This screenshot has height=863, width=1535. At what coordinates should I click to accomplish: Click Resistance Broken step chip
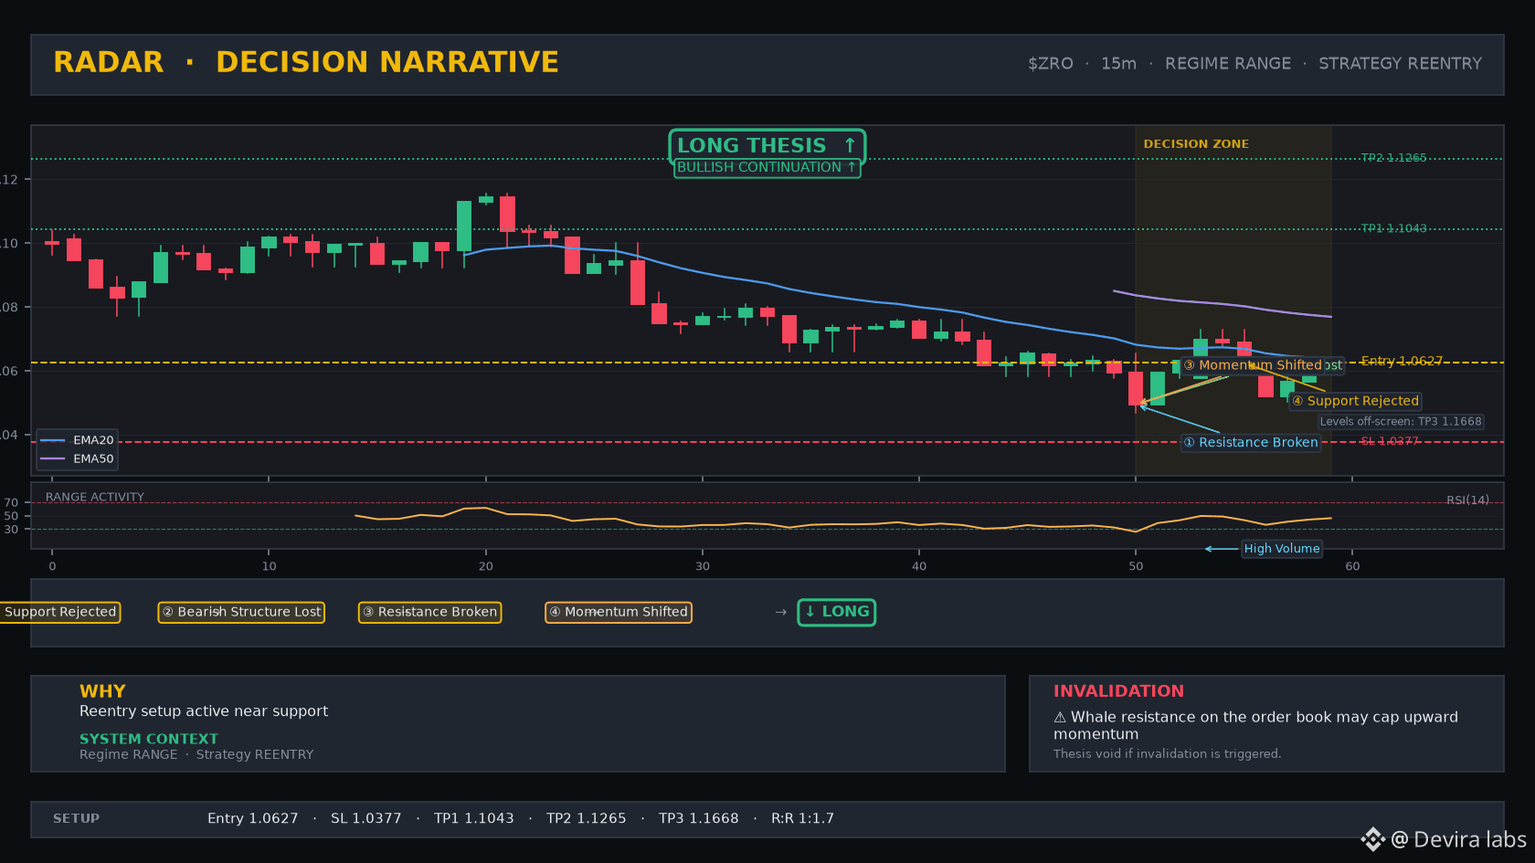click(429, 612)
